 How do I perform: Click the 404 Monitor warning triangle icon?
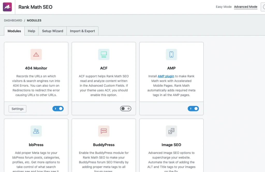tap(36, 54)
